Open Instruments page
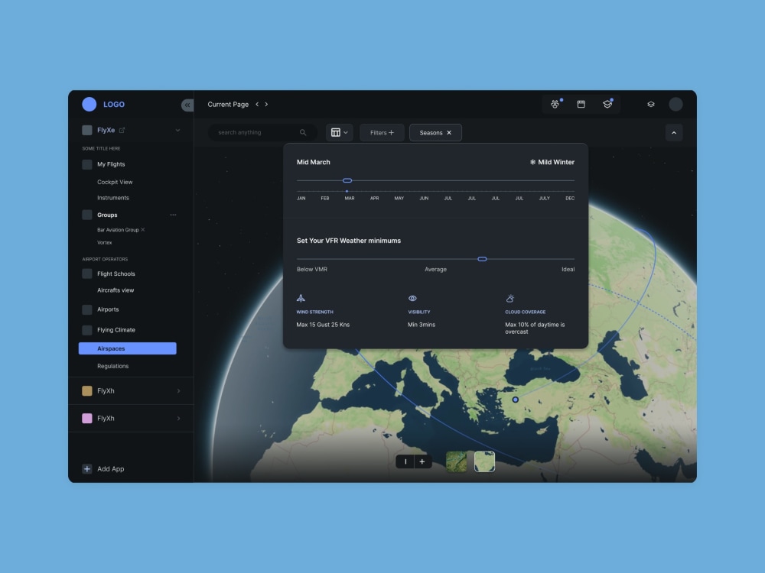 click(112, 198)
